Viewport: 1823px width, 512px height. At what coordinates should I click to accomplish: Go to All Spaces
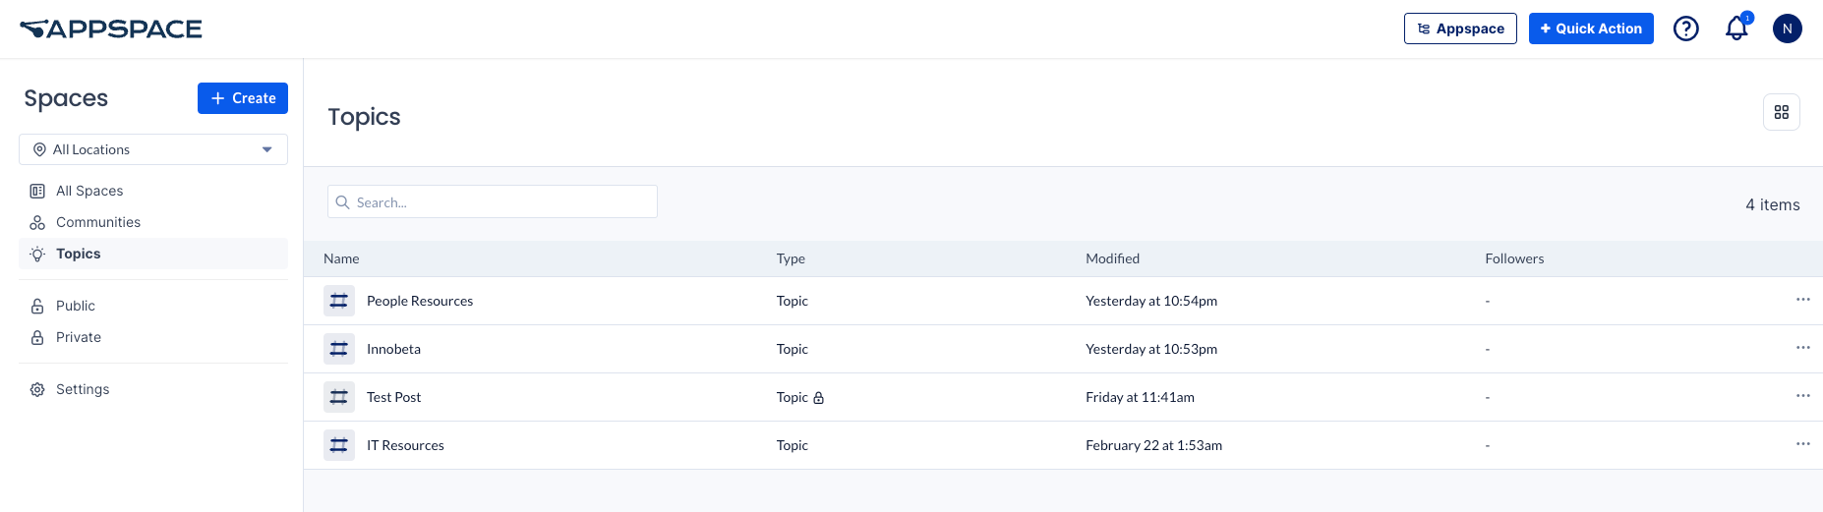click(153, 191)
